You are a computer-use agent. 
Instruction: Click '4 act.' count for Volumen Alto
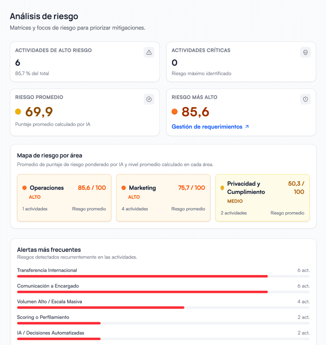click(x=303, y=301)
